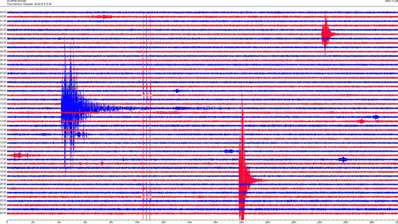Select the 17:00 trace time label
The height and width of the screenshot is (224, 398).
click(3, 159)
